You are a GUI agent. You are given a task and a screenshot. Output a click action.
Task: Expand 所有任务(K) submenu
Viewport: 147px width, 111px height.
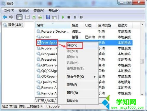78,77
